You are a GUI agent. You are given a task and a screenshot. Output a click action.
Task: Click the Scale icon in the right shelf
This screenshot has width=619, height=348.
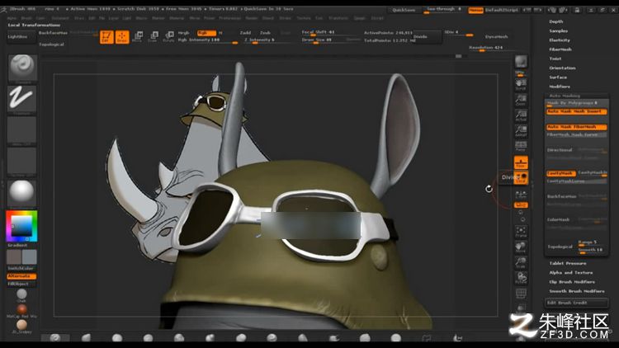pos(521,263)
